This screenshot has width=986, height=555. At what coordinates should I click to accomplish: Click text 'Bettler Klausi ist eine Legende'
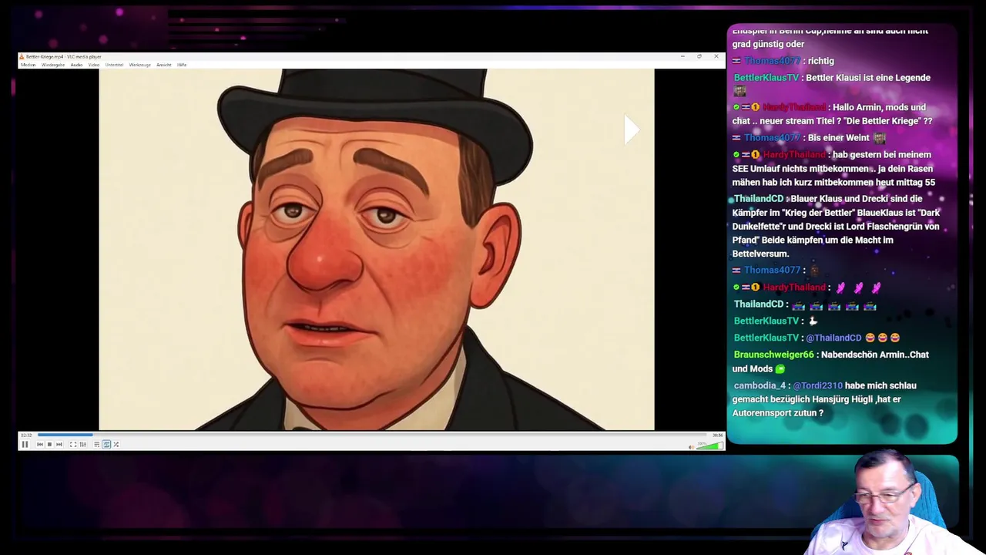click(868, 78)
